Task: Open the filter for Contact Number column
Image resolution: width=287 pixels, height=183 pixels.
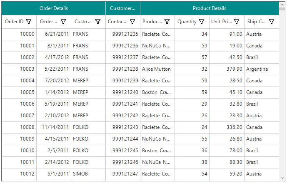Action: 132,22
